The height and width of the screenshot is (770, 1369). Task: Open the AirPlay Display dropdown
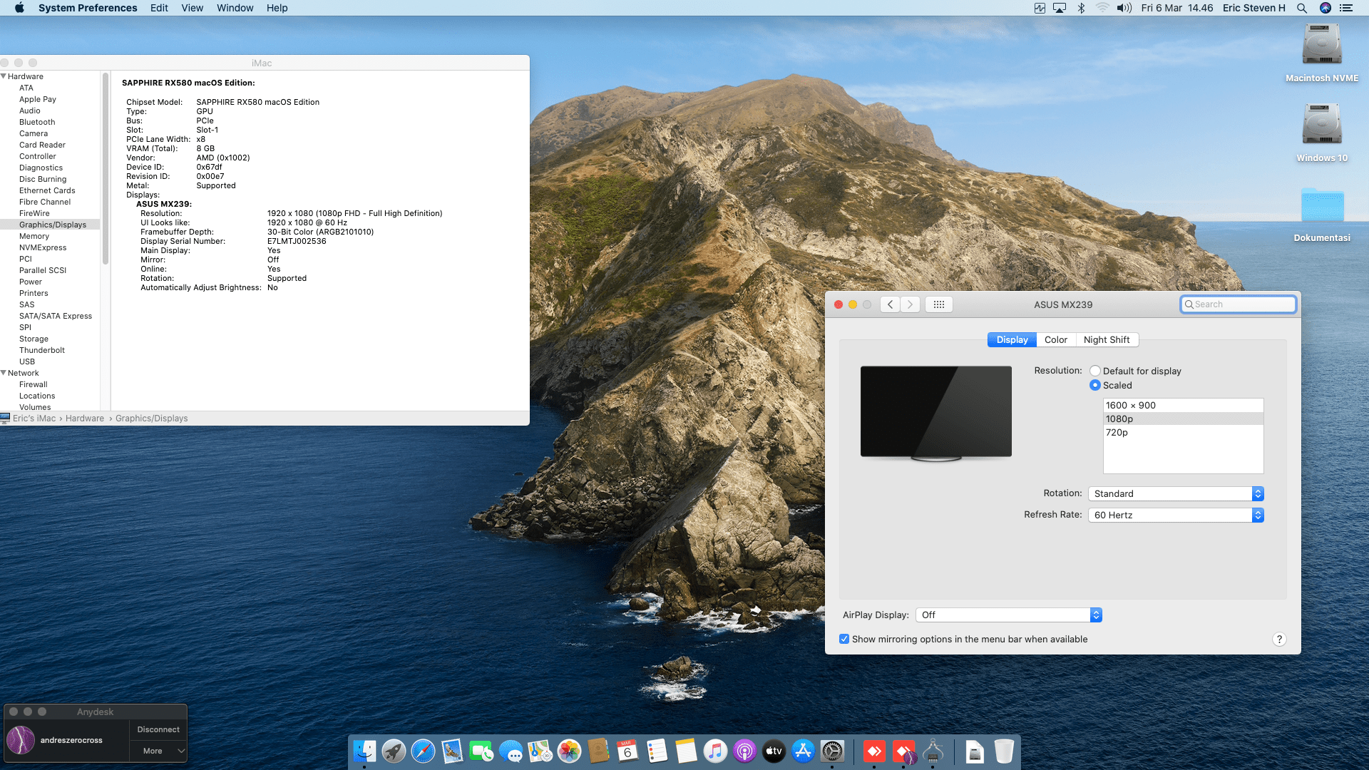click(1008, 615)
